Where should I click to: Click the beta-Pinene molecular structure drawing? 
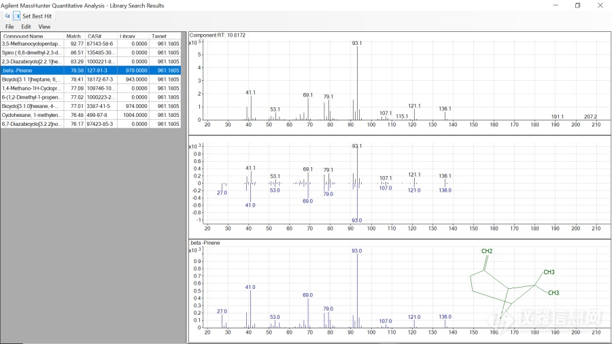pyautogui.click(x=514, y=283)
